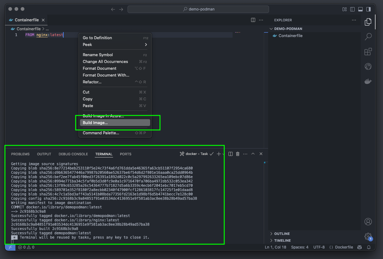Open the Extensions view
Image resolution: width=383 pixels, height=259 pixels.
point(368,52)
